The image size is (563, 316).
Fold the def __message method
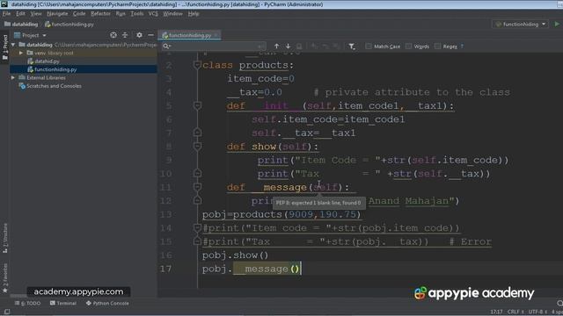197,187
